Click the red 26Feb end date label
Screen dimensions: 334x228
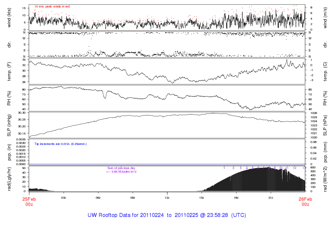point(305,199)
